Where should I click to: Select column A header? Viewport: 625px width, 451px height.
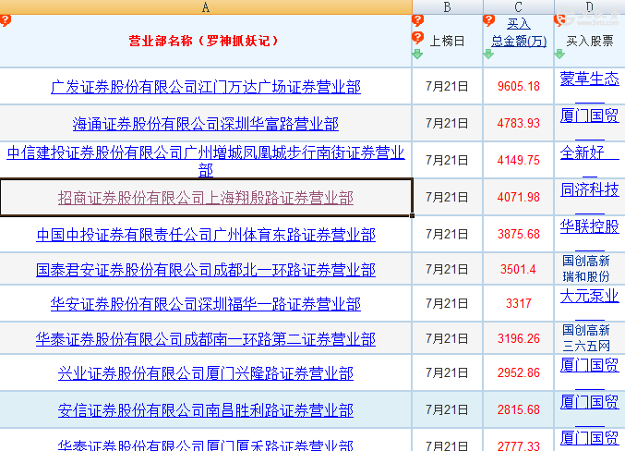206,6
